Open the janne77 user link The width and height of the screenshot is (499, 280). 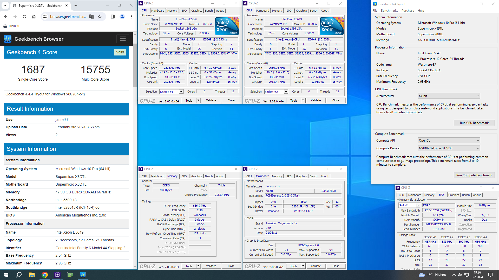click(x=62, y=120)
